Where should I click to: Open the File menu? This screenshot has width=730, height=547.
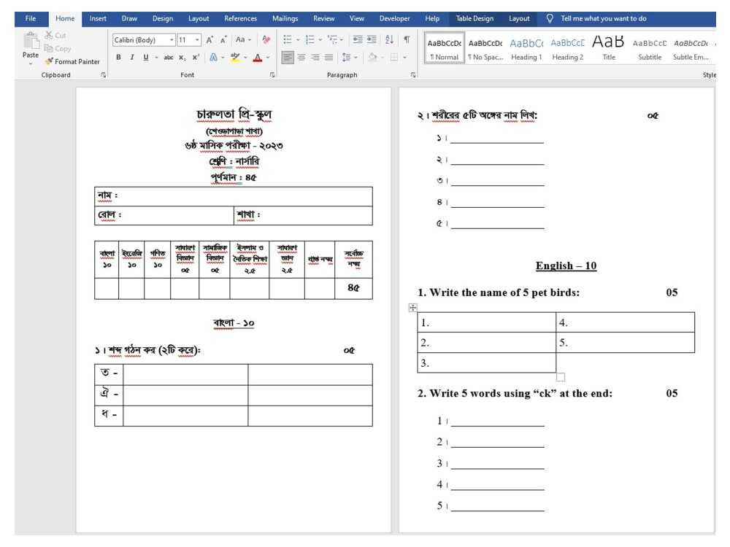(31, 19)
